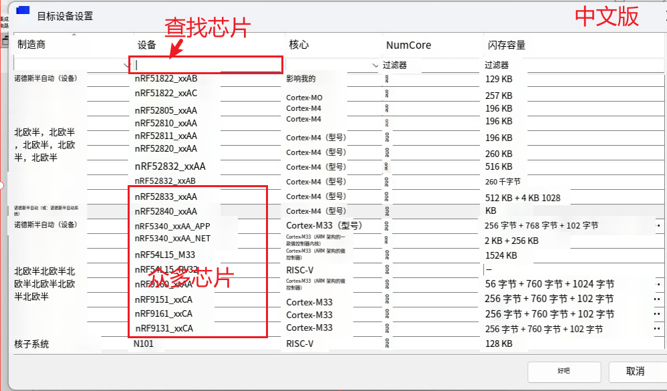Sort by the 闪存容量 column header
Viewport: 667px width, 391px height.
point(507,45)
